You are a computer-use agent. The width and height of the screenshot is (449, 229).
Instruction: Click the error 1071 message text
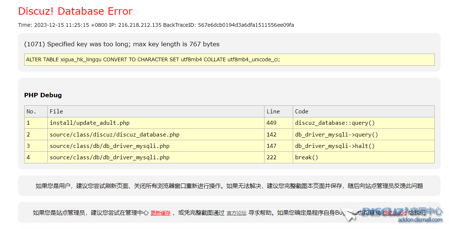click(121, 44)
